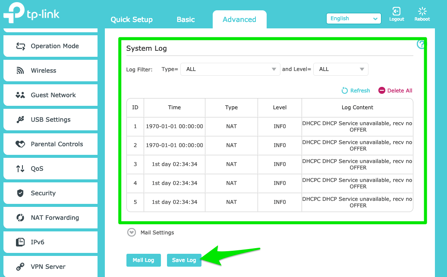Click the Logout icon

pyautogui.click(x=396, y=11)
